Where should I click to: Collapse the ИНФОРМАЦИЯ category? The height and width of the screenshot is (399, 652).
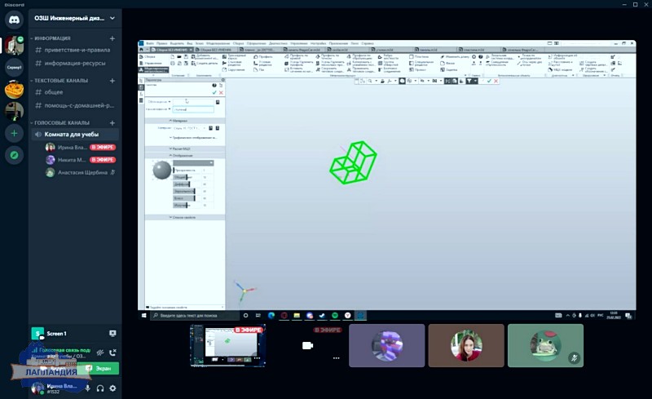52,38
